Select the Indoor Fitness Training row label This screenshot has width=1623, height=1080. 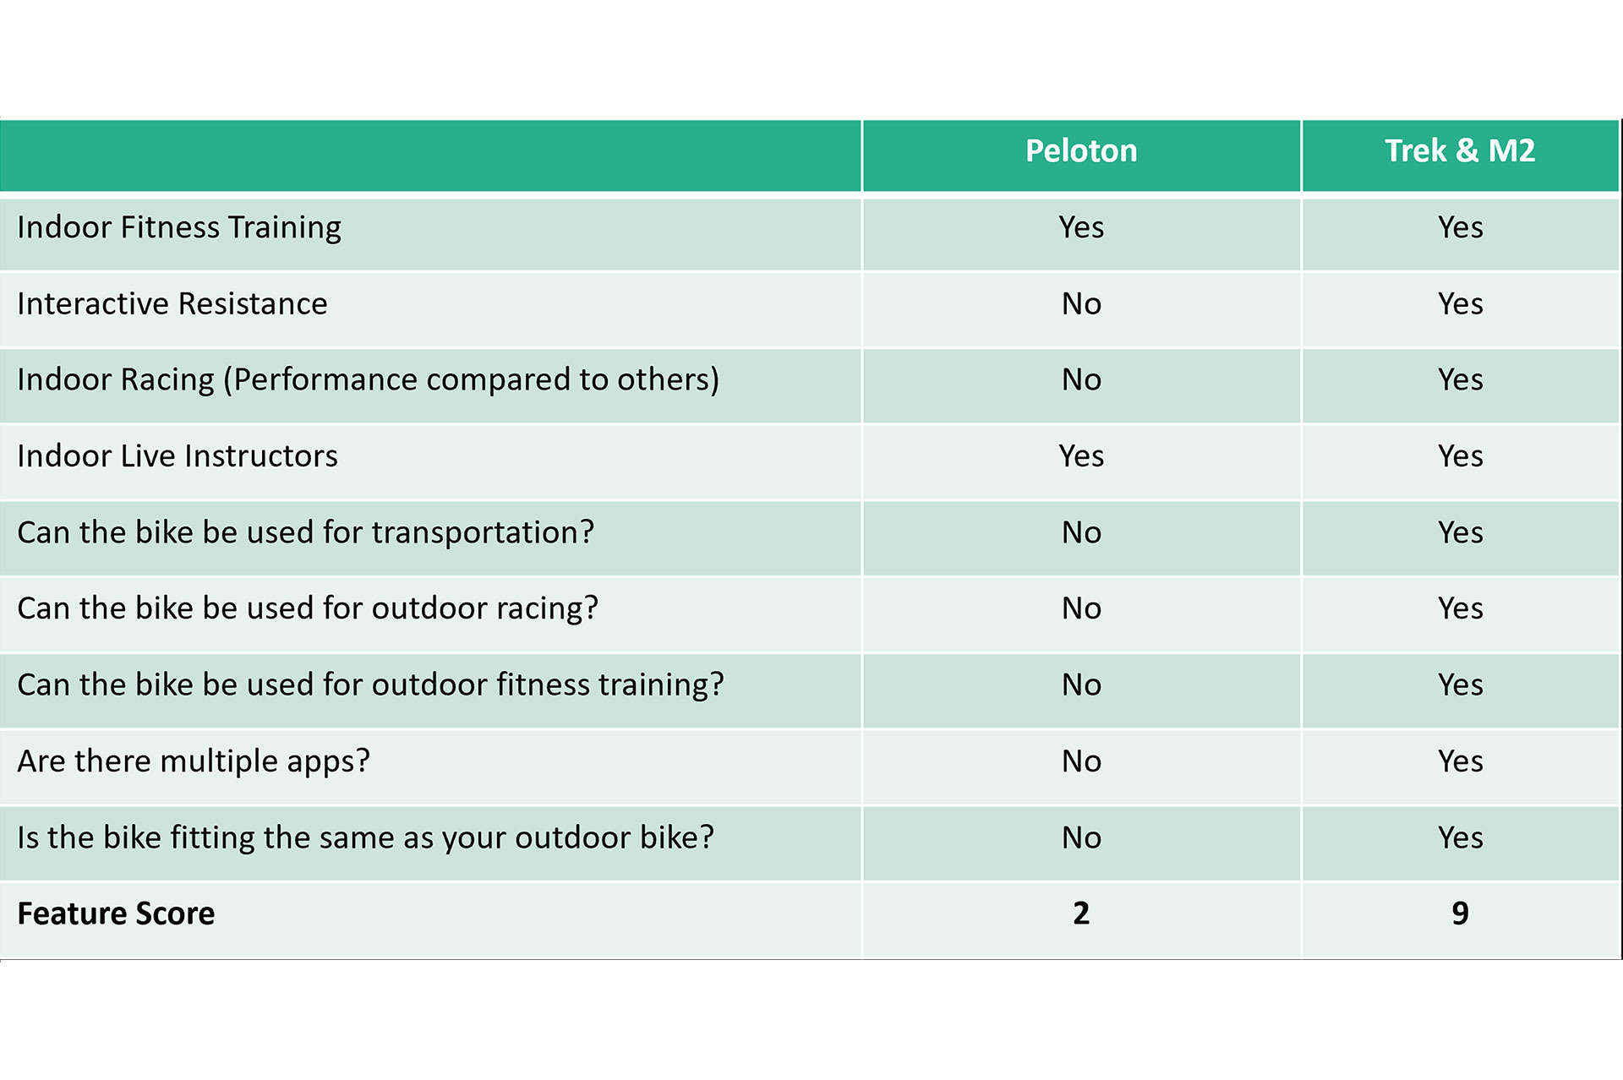click(179, 227)
